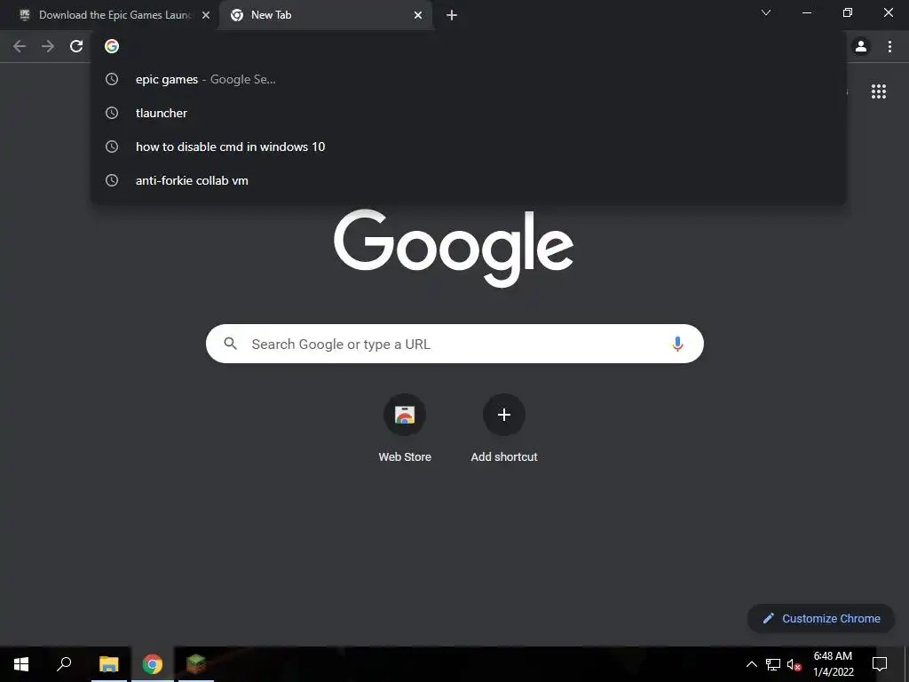Image resolution: width=909 pixels, height=682 pixels.
Task: Go back with the browser back arrow
Action: (x=20, y=46)
